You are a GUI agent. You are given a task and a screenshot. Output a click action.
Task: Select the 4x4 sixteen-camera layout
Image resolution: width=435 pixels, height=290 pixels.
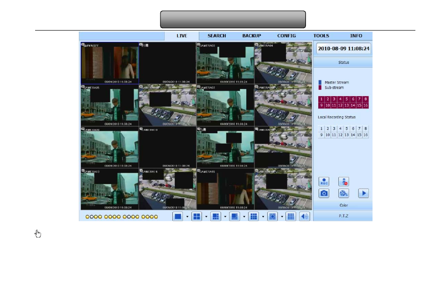tap(291, 217)
